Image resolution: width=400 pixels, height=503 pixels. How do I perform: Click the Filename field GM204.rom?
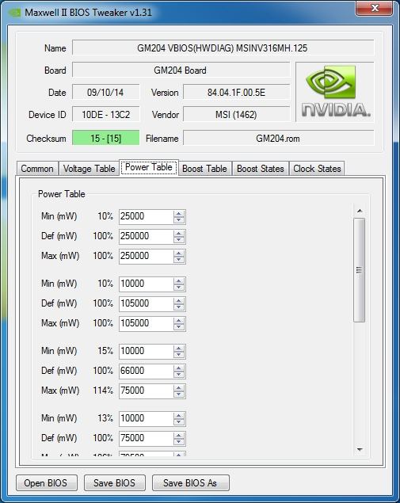[x=279, y=138]
